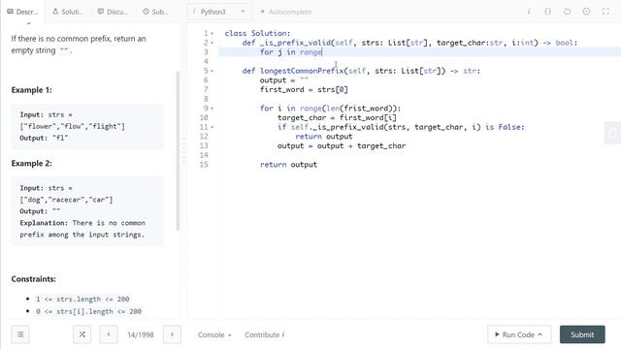This screenshot has height=349, width=621.
Task: Enter fullscreen editor mode
Action: click(605, 12)
